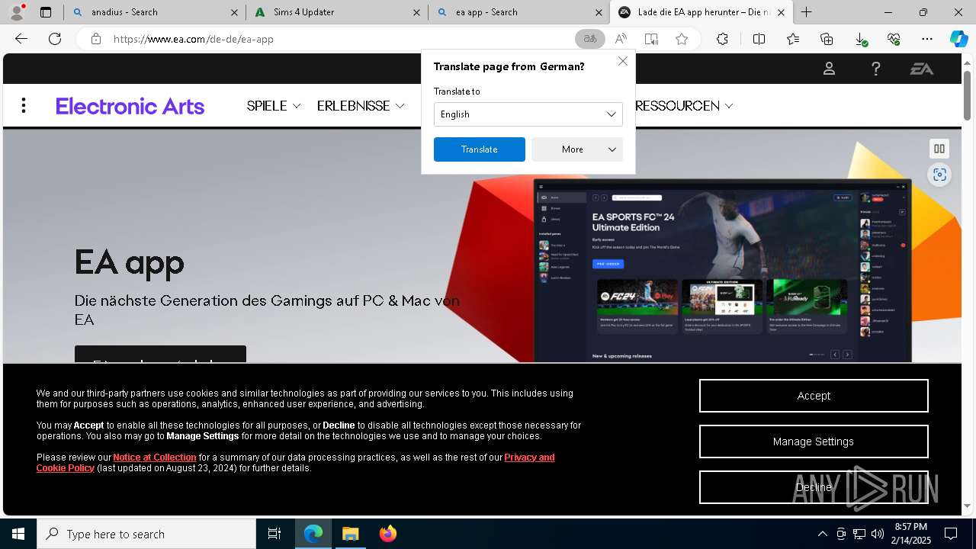The image size is (976, 549).
Task: Add page to favorites star icon
Action: point(682,39)
